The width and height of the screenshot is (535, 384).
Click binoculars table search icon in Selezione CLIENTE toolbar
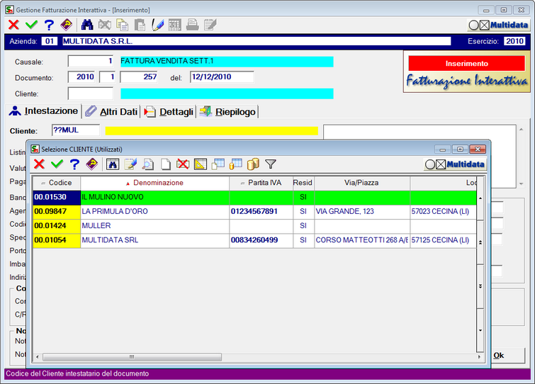(x=113, y=164)
